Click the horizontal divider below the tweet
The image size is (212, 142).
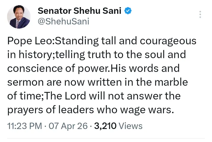tap(106, 138)
